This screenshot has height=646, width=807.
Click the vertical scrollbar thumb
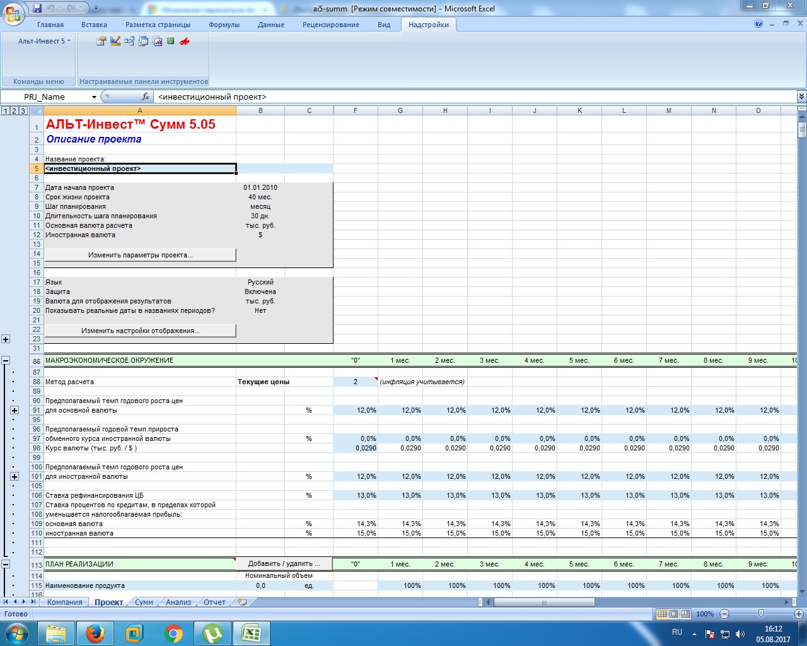(802, 130)
